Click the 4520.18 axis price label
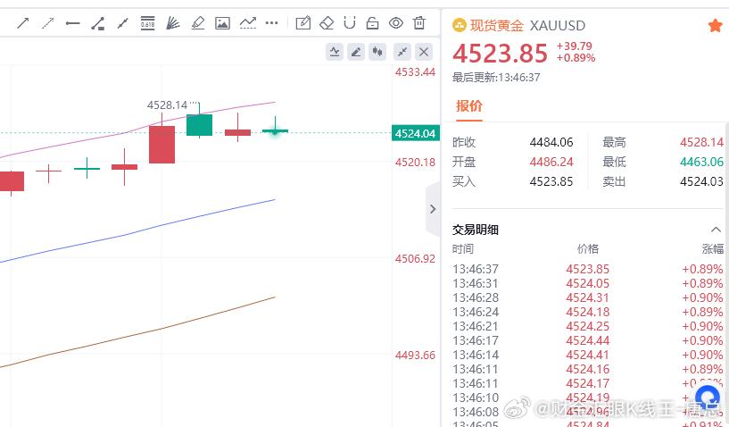The image size is (729, 427). point(415,163)
